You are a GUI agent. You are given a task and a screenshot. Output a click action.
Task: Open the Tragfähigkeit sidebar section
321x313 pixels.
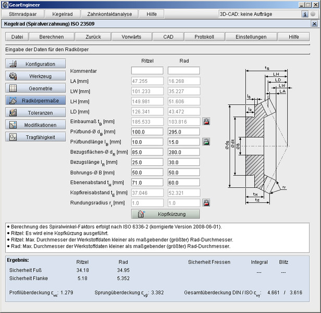coord(36,137)
